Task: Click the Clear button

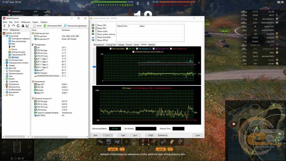Action: click(123, 135)
